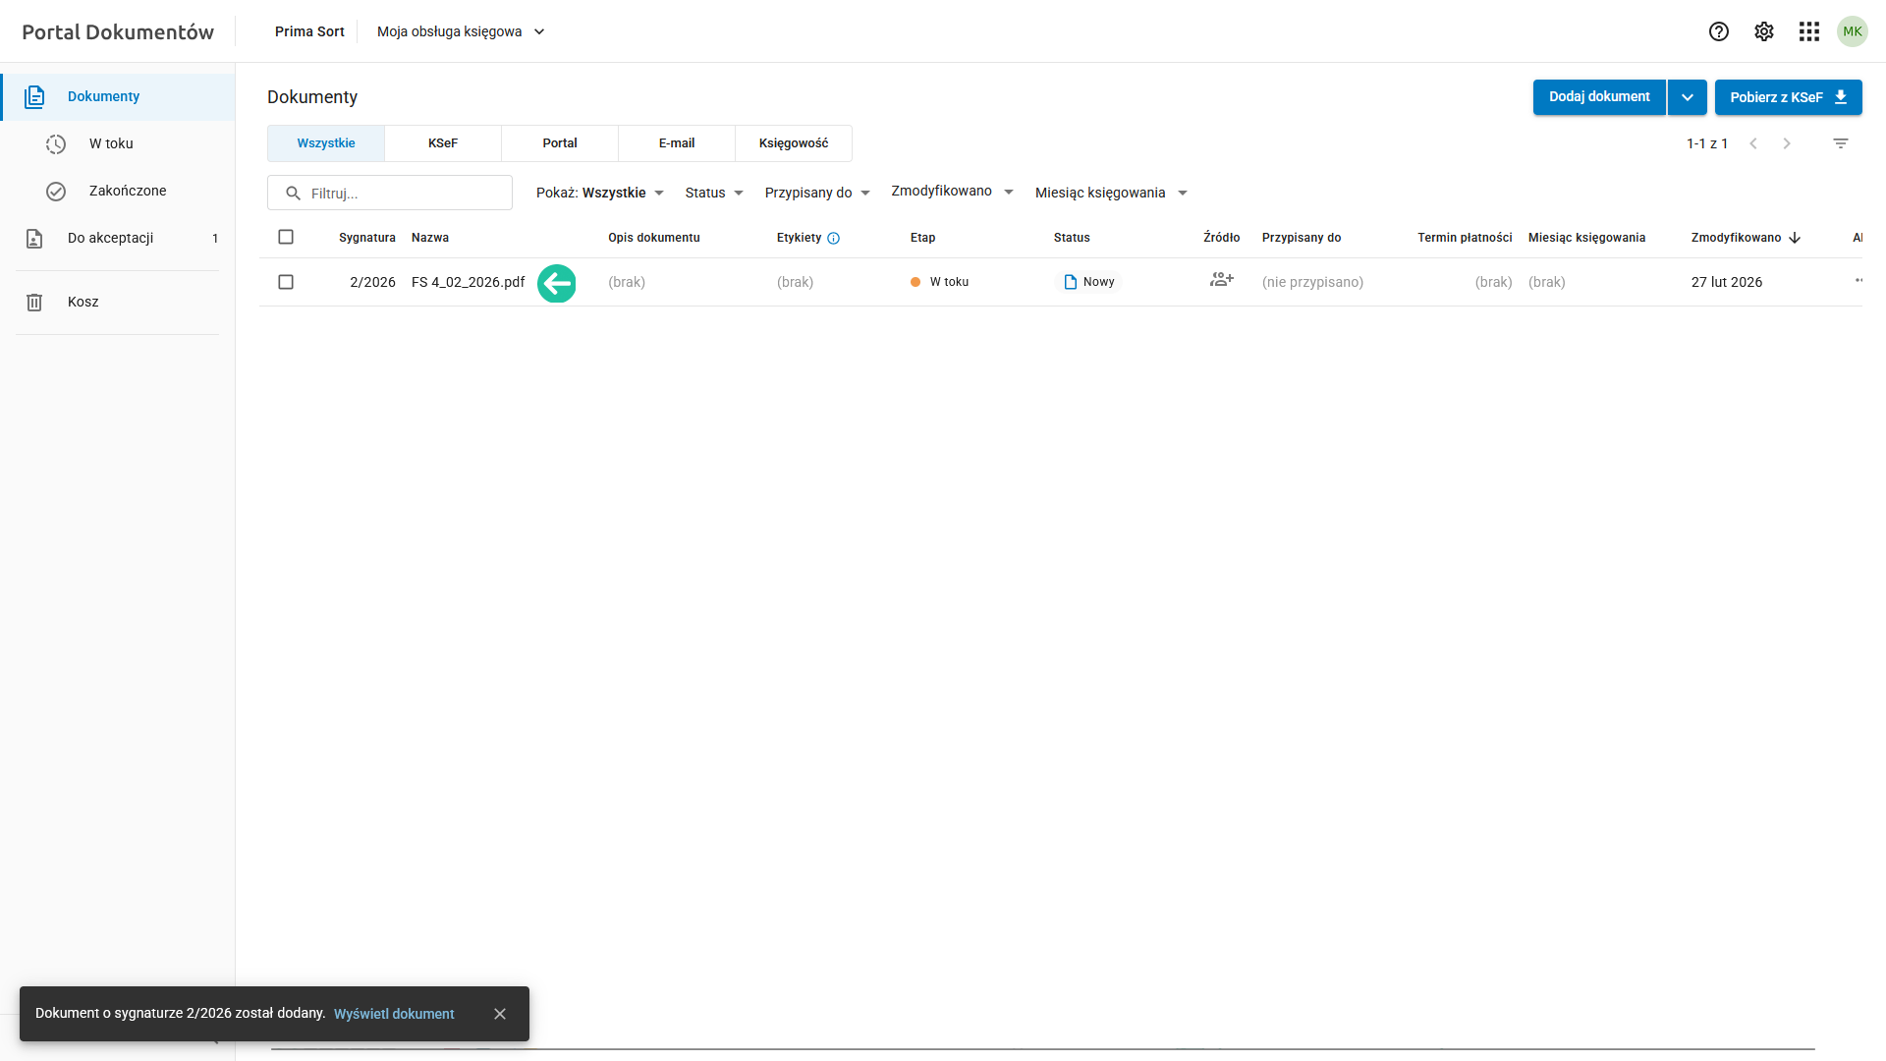The width and height of the screenshot is (1886, 1061).
Task: Open Kosz trash in sidebar
Action: pos(83,302)
